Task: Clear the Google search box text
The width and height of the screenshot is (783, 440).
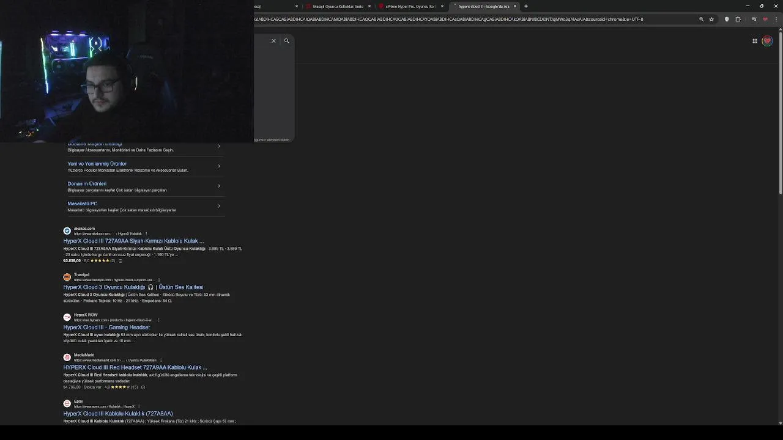Action: [273, 41]
